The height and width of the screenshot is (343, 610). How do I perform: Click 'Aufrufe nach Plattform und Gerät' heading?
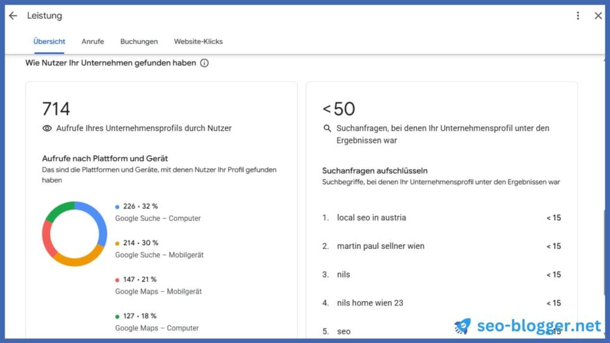pos(105,158)
